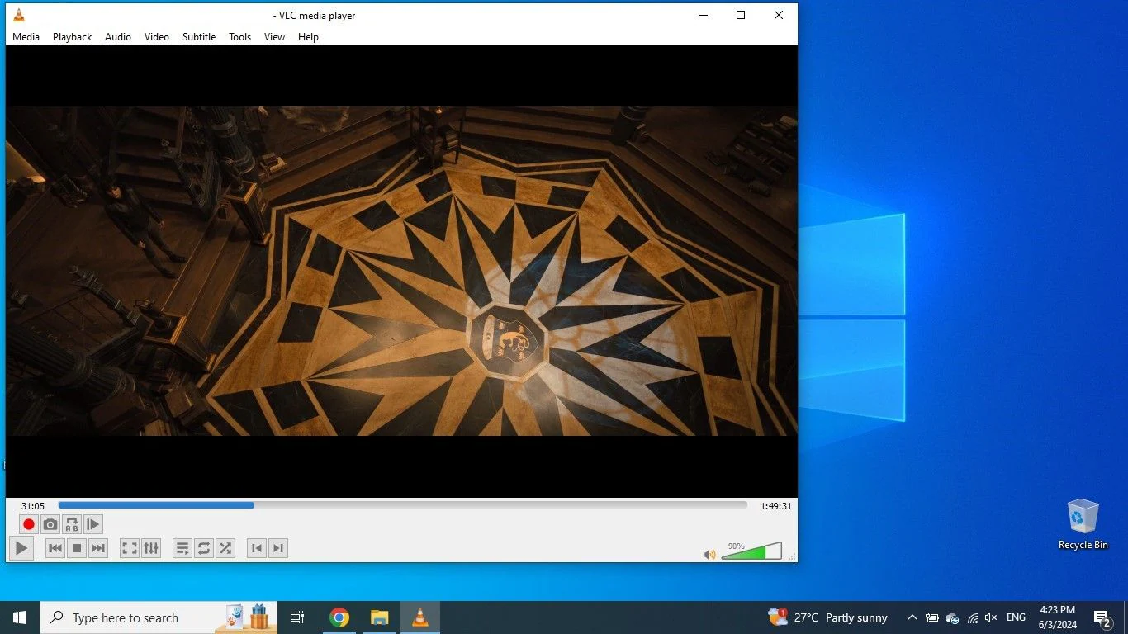Launch Google Chrome from the taskbar

339,617
